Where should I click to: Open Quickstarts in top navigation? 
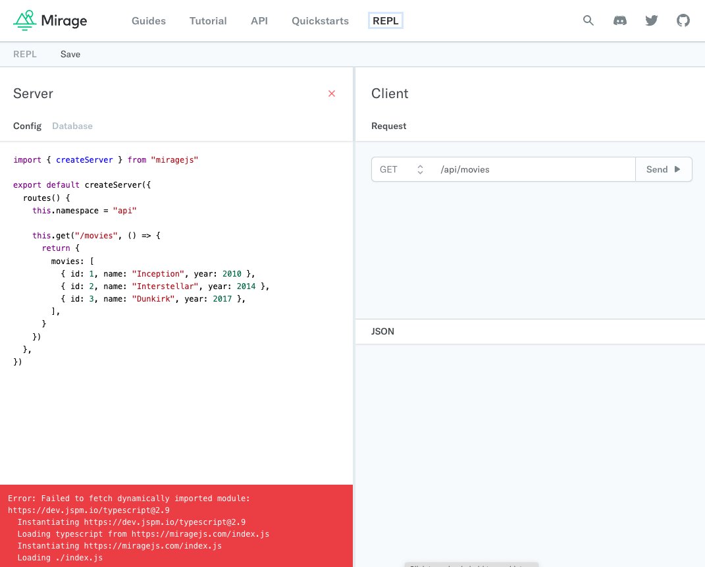320,20
